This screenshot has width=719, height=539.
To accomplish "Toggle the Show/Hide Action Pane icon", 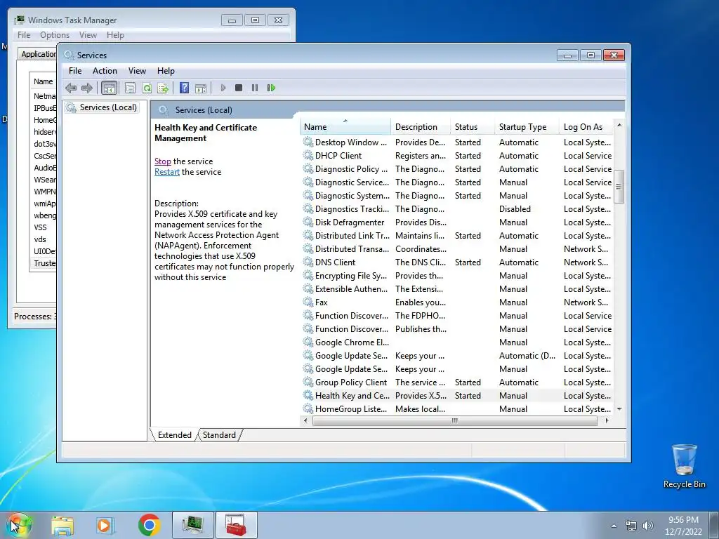I will 201,88.
